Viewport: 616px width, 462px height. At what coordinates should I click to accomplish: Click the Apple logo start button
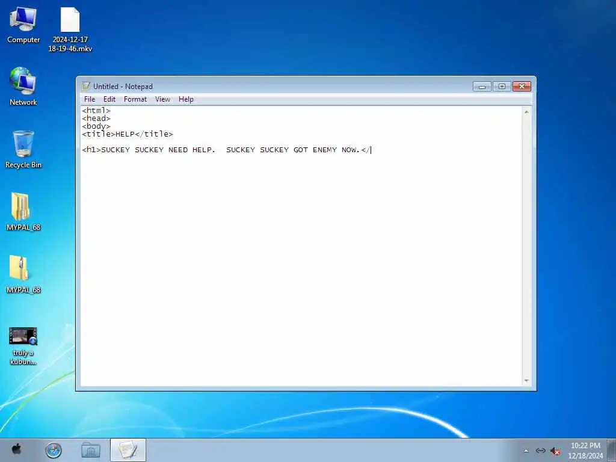16,449
